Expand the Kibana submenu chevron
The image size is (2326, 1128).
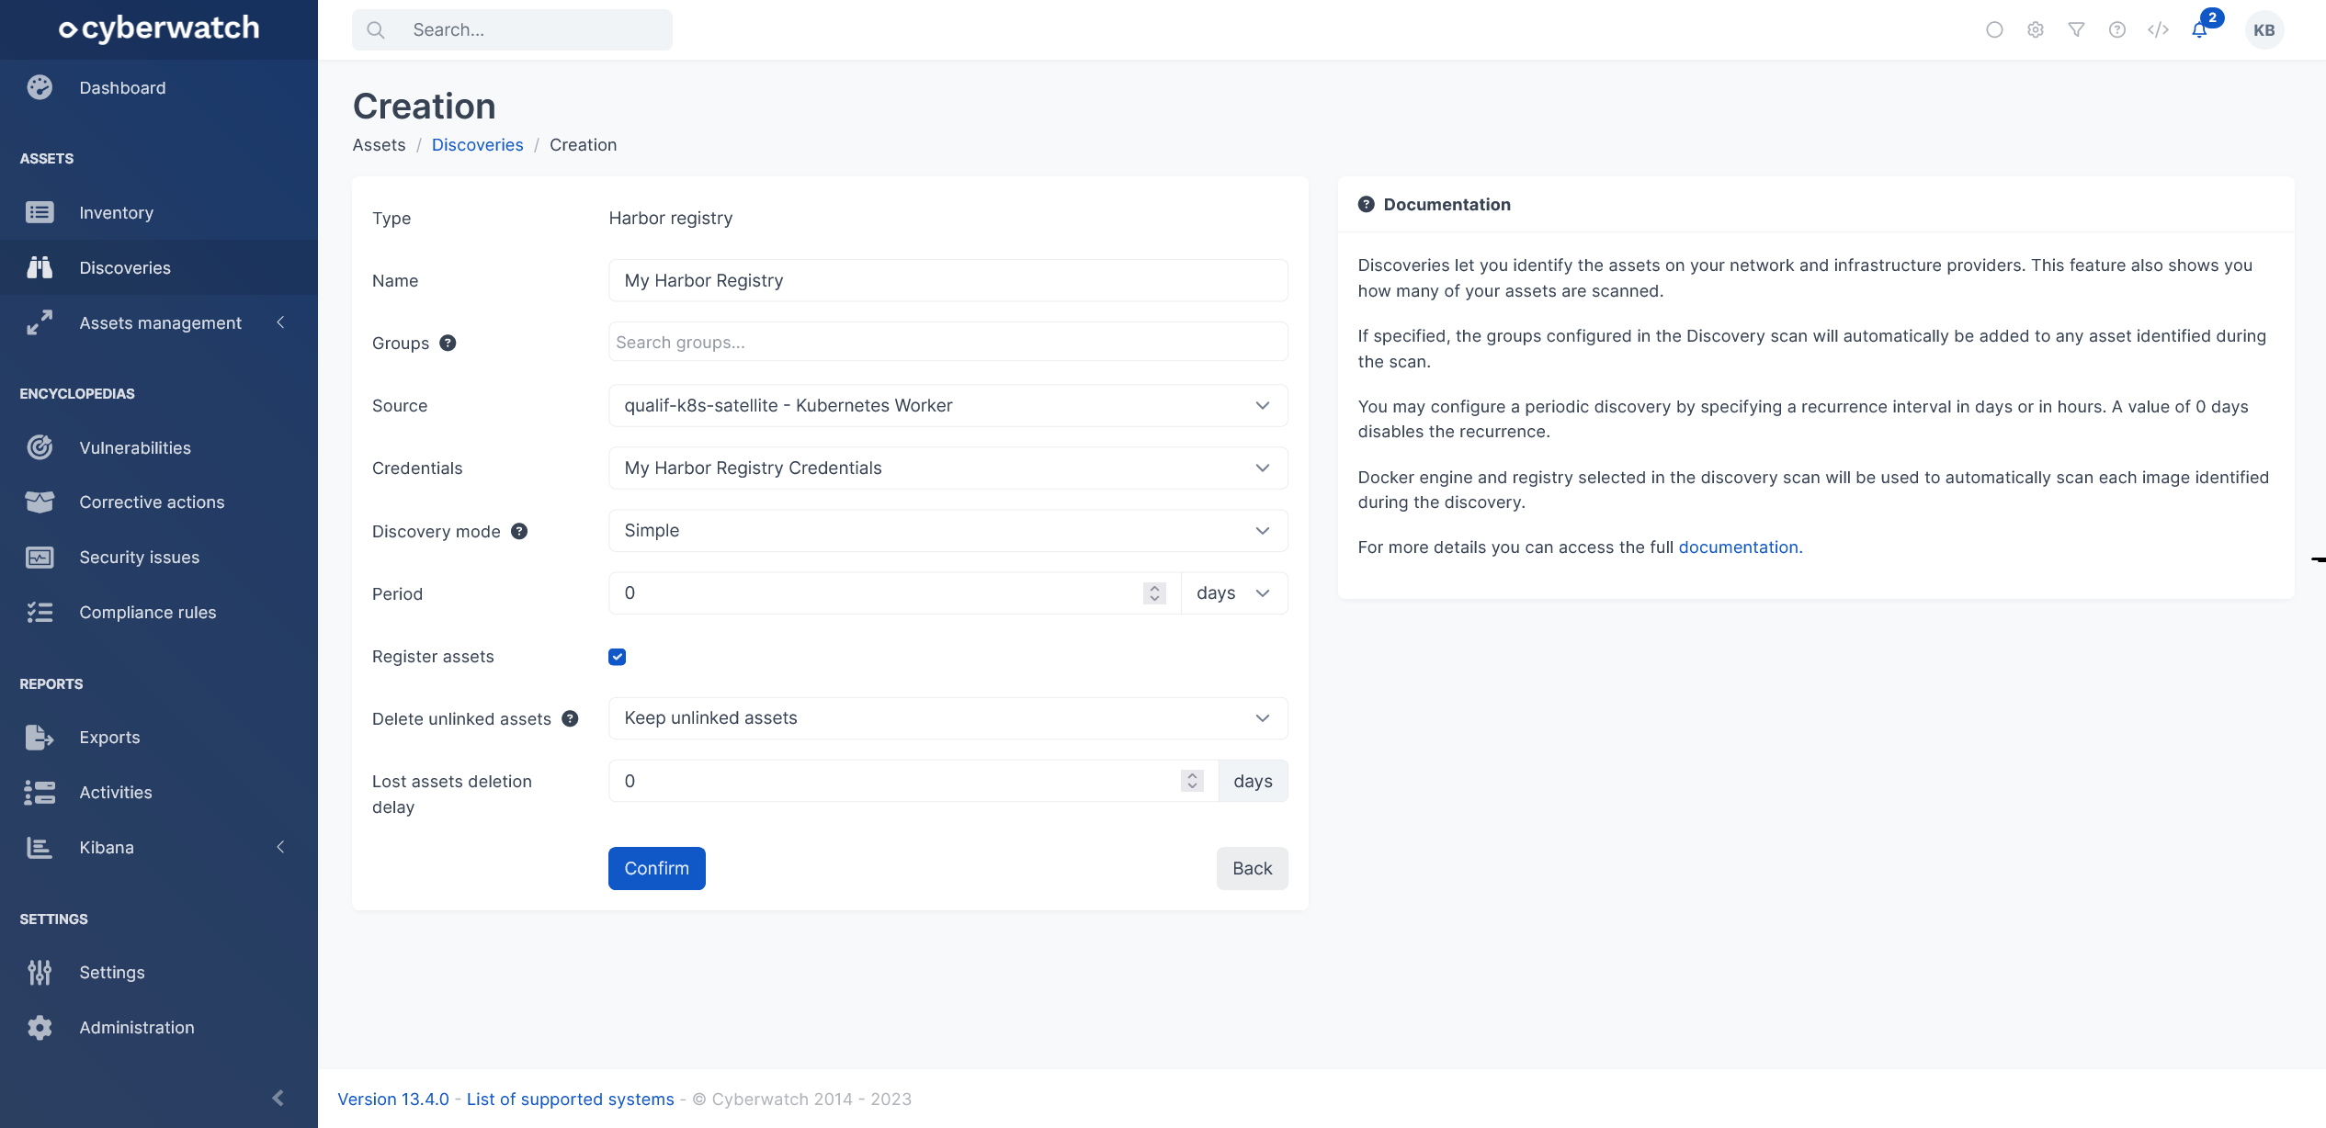click(281, 847)
